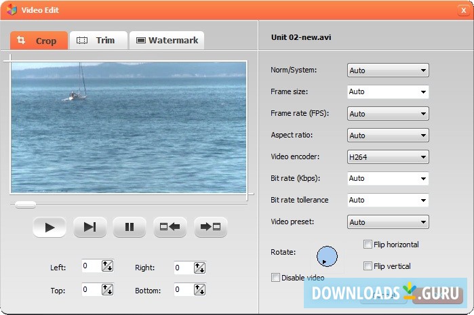The width and height of the screenshot is (474, 315).
Task: Open the Video preset dropdown
Action: click(388, 222)
